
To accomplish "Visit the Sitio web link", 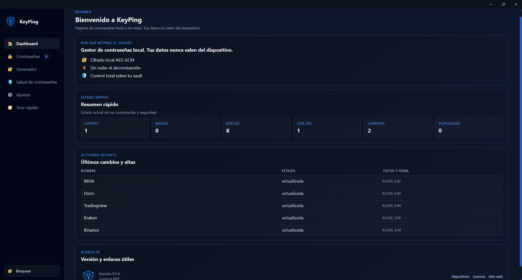I will 495,276.
